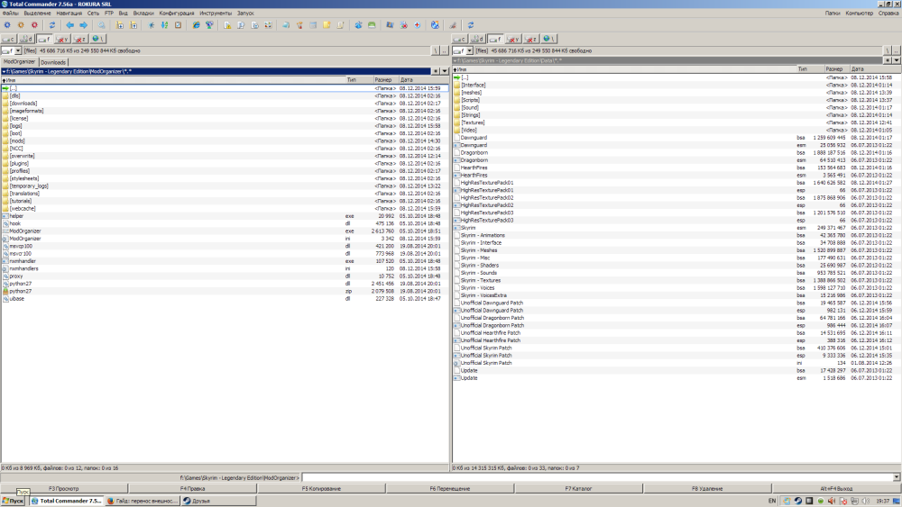Click into the command line input field
The width and height of the screenshot is (902, 507).
pos(597,477)
